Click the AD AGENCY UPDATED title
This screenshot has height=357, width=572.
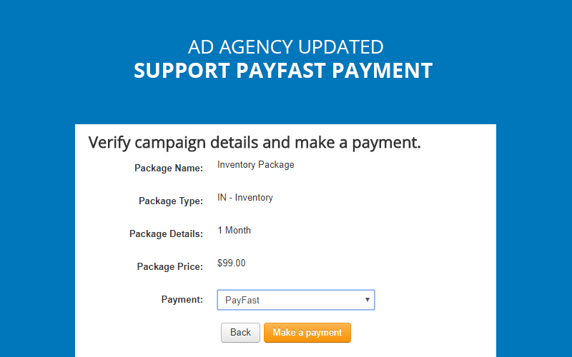pyautogui.click(x=285, y=47)
